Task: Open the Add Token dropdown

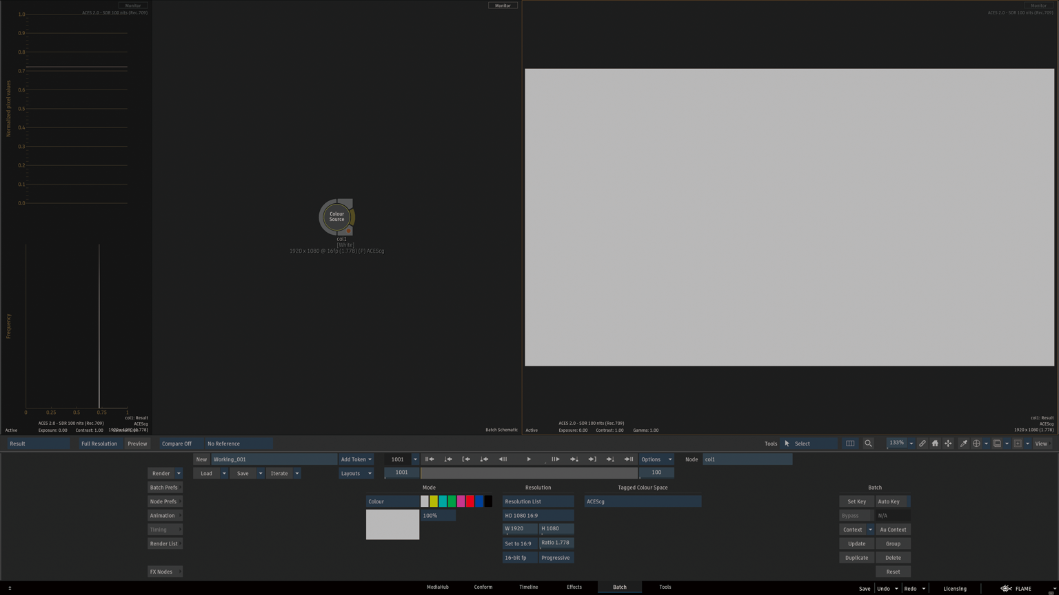Action: (356, 459)
